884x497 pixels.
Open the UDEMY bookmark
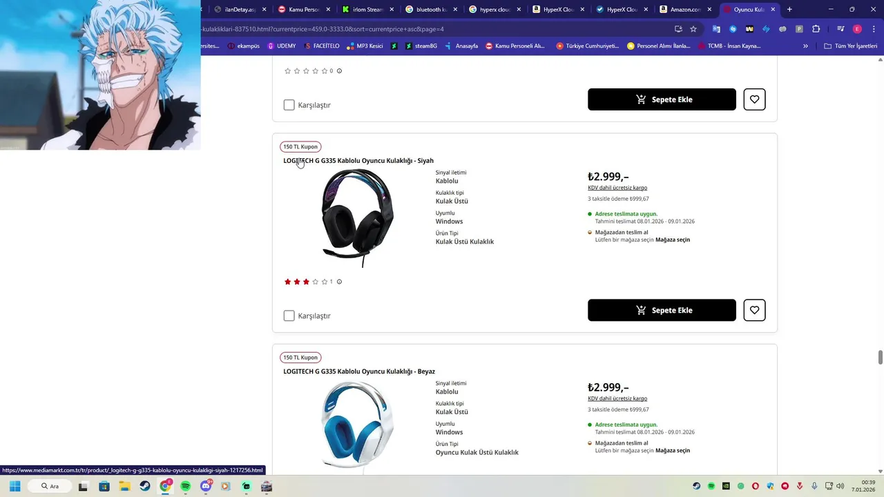(x=281, y=46)
